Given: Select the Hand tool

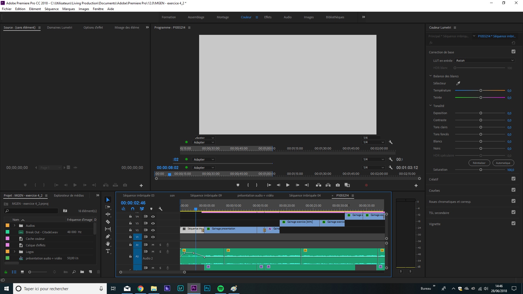Looking at the screenshot, I should coord(108,244).
